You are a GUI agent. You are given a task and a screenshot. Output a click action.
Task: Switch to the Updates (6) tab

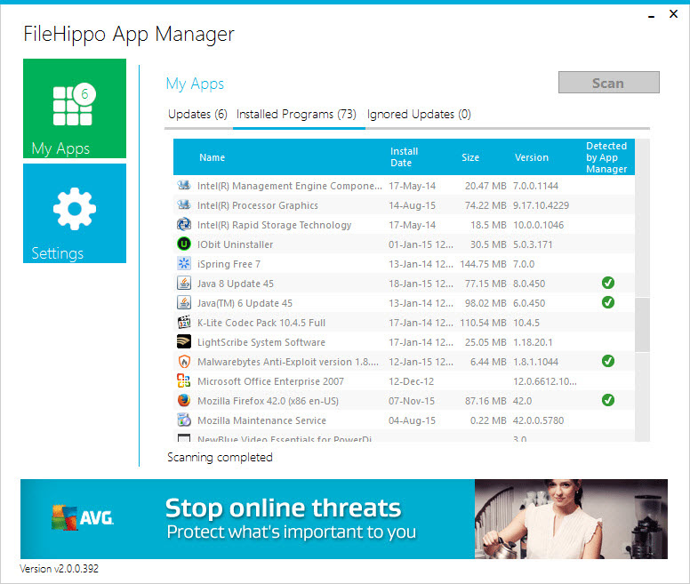pos(197,115)
